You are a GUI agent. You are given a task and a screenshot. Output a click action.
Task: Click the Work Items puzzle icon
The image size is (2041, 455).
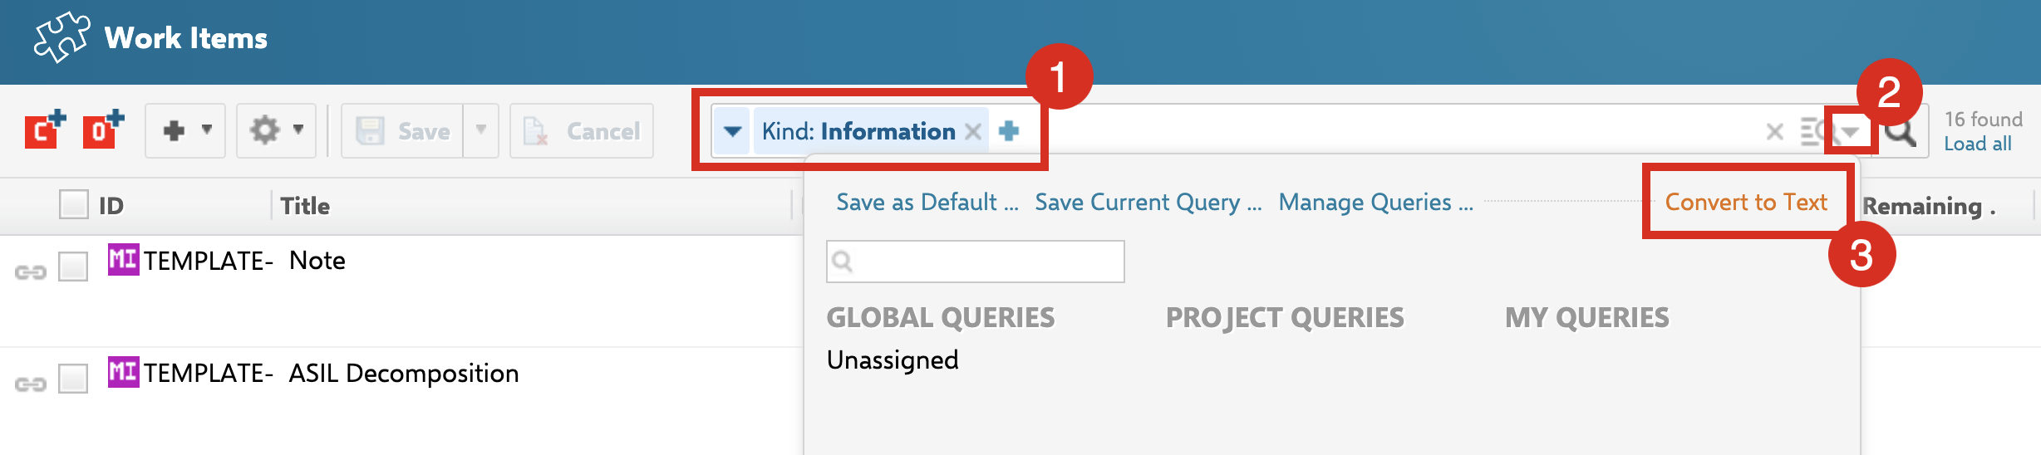[61, 37]
